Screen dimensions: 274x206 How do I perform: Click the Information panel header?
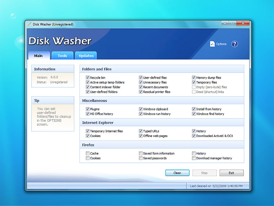coord(53,69)
